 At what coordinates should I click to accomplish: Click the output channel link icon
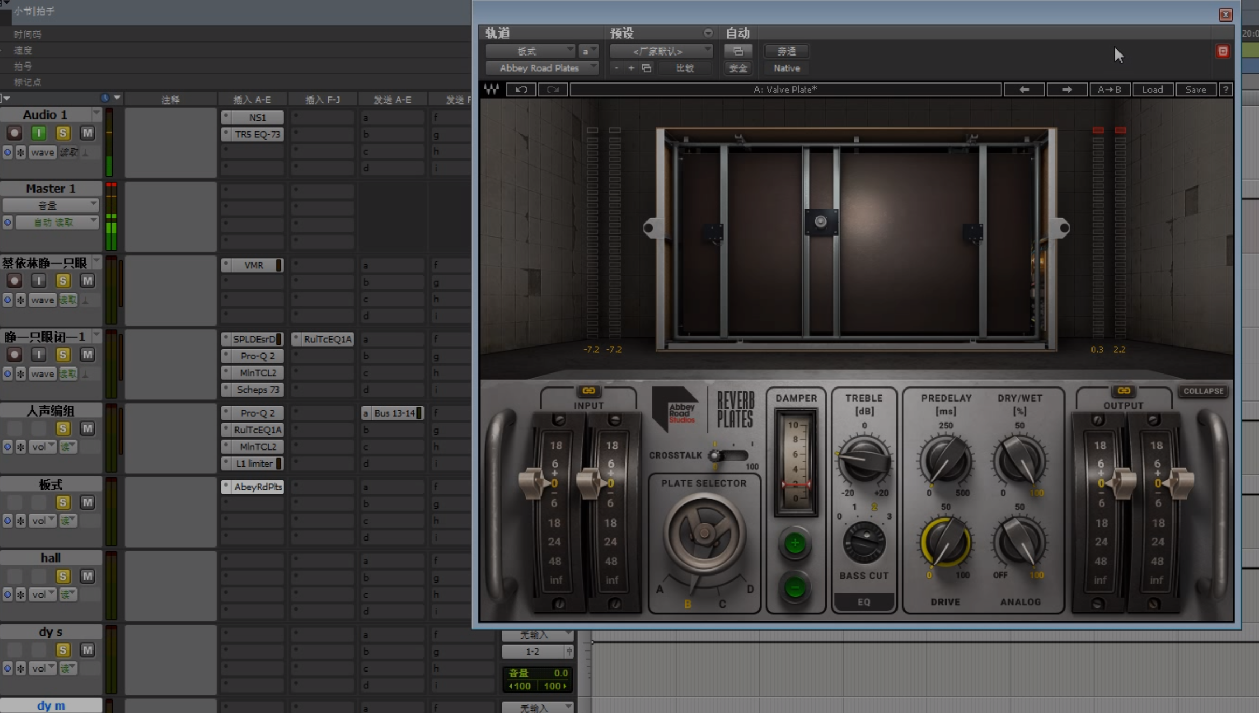1123,391
